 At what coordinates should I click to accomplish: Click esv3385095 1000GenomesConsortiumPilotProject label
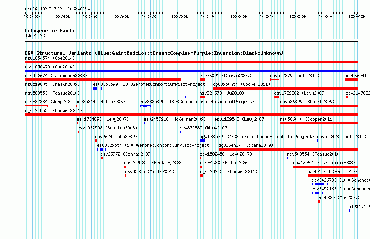click(197, 102)
